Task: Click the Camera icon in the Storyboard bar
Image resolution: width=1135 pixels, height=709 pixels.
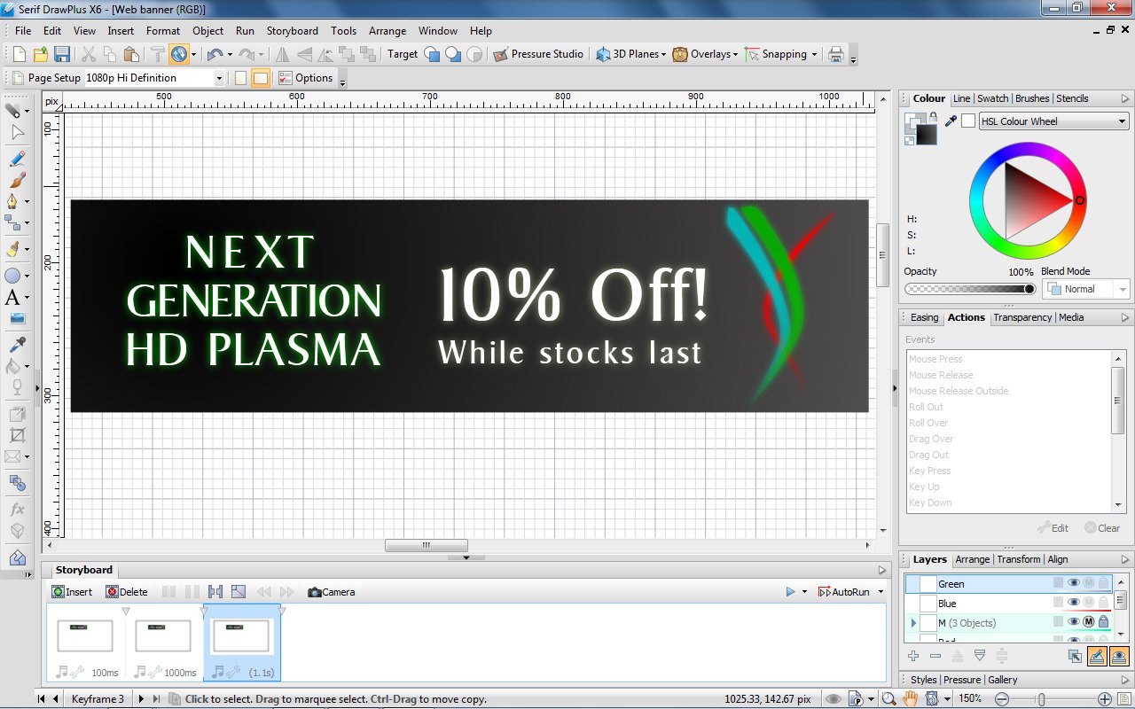Action: pos(313,591)
